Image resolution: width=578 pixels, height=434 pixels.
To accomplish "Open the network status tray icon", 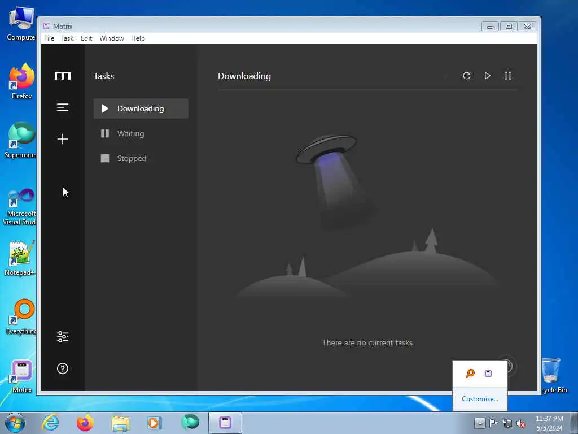I will click(507, 423).
